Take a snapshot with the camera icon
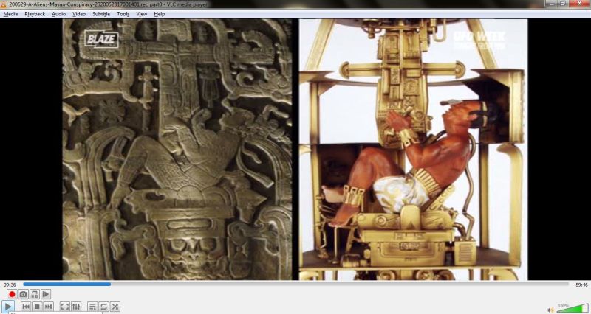 [x=23, y=294]
